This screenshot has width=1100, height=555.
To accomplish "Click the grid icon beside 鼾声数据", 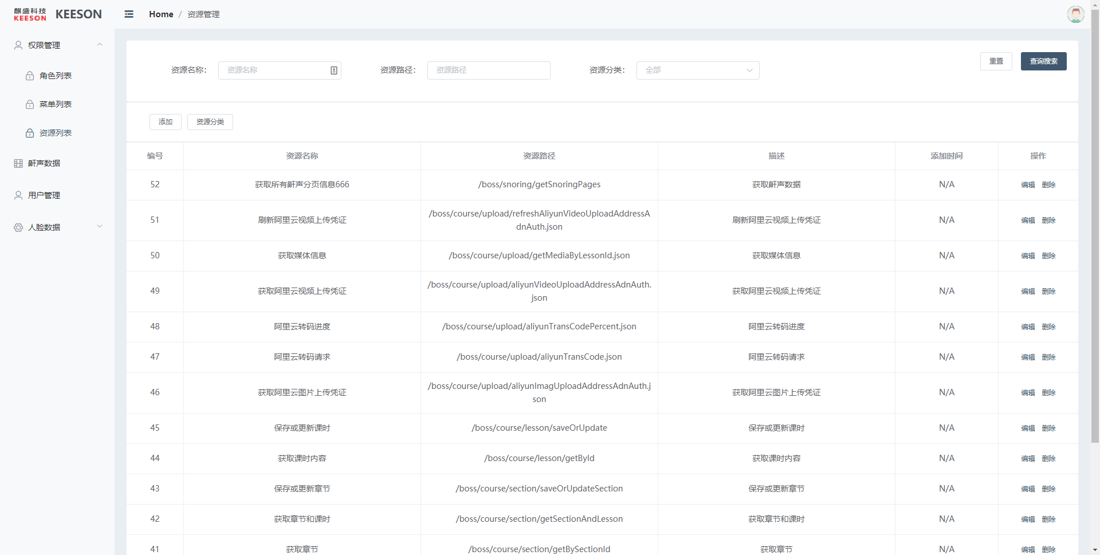I will pos(18,163).
